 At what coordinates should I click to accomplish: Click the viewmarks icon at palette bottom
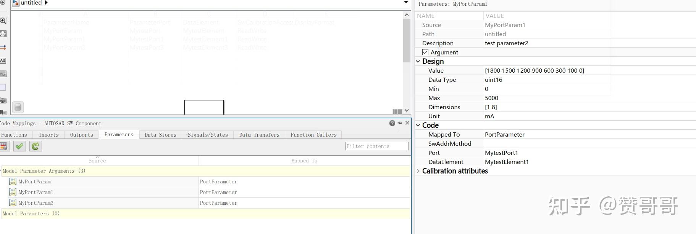[x=3, y=112]
